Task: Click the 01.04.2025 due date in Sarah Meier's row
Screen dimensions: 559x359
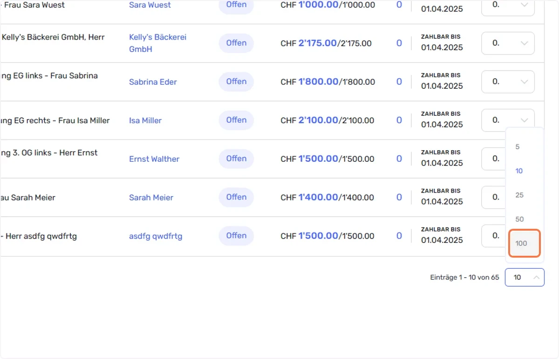Action: (442, 202)
